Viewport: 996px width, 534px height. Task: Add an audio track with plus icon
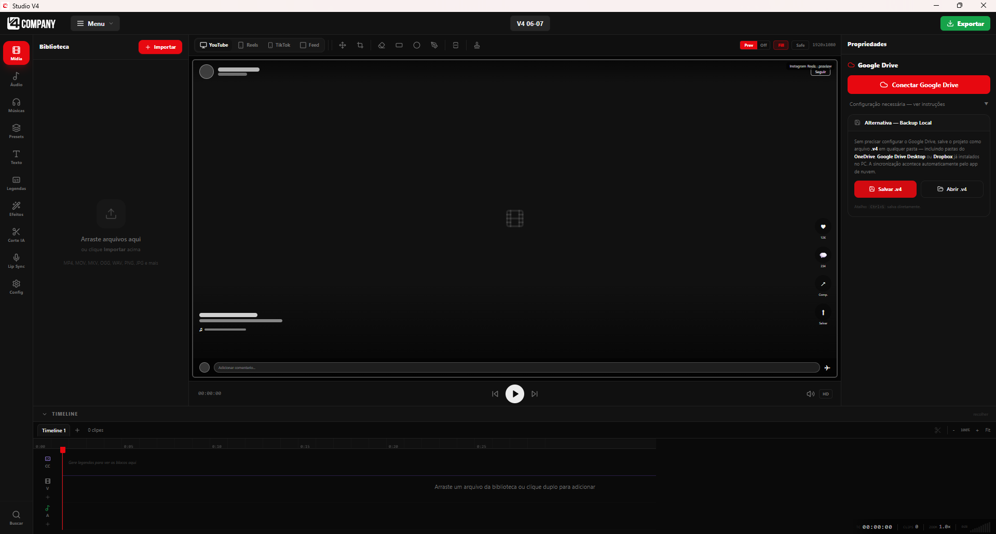coord(48,524)
